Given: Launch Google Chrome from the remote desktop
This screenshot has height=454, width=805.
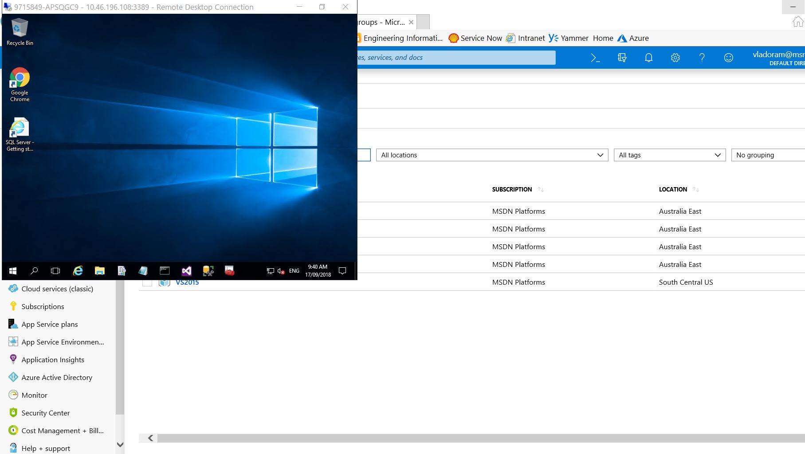Looking at the screenshot, I should (x=20, y=85).
